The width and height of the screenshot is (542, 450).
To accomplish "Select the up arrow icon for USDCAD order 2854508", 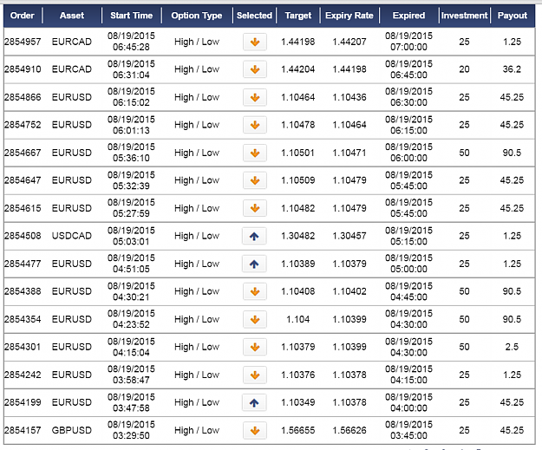I will click(x=254, y=236).
